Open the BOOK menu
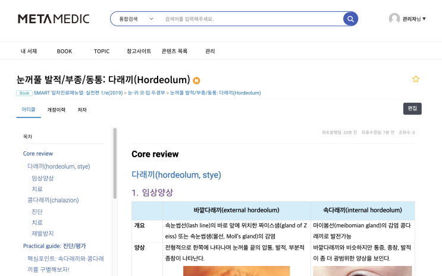442x276 pixels. [64, 51]
